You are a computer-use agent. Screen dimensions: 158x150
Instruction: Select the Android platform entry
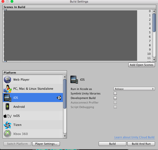point(19,107)
